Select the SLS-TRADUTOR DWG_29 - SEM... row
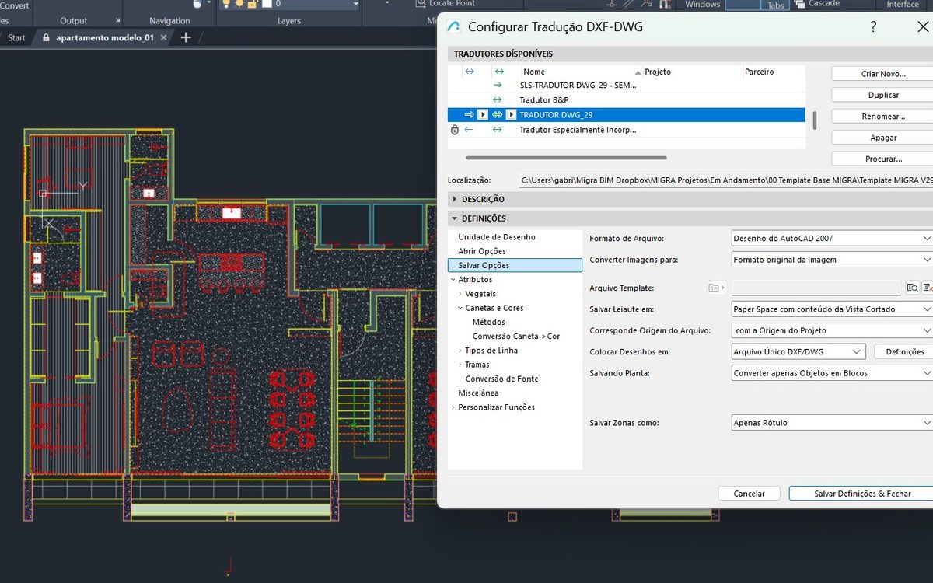This screenshot has height=583, width=933. click(x=627, y=85)
